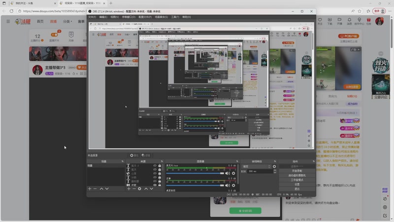Toggle visibility of 聊天 source
This screenshot has width=394, height=222.
coord(155,169)
